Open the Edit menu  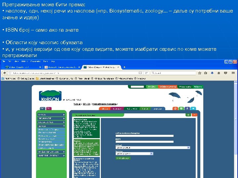pyautogui.click(x=10, y=61)
